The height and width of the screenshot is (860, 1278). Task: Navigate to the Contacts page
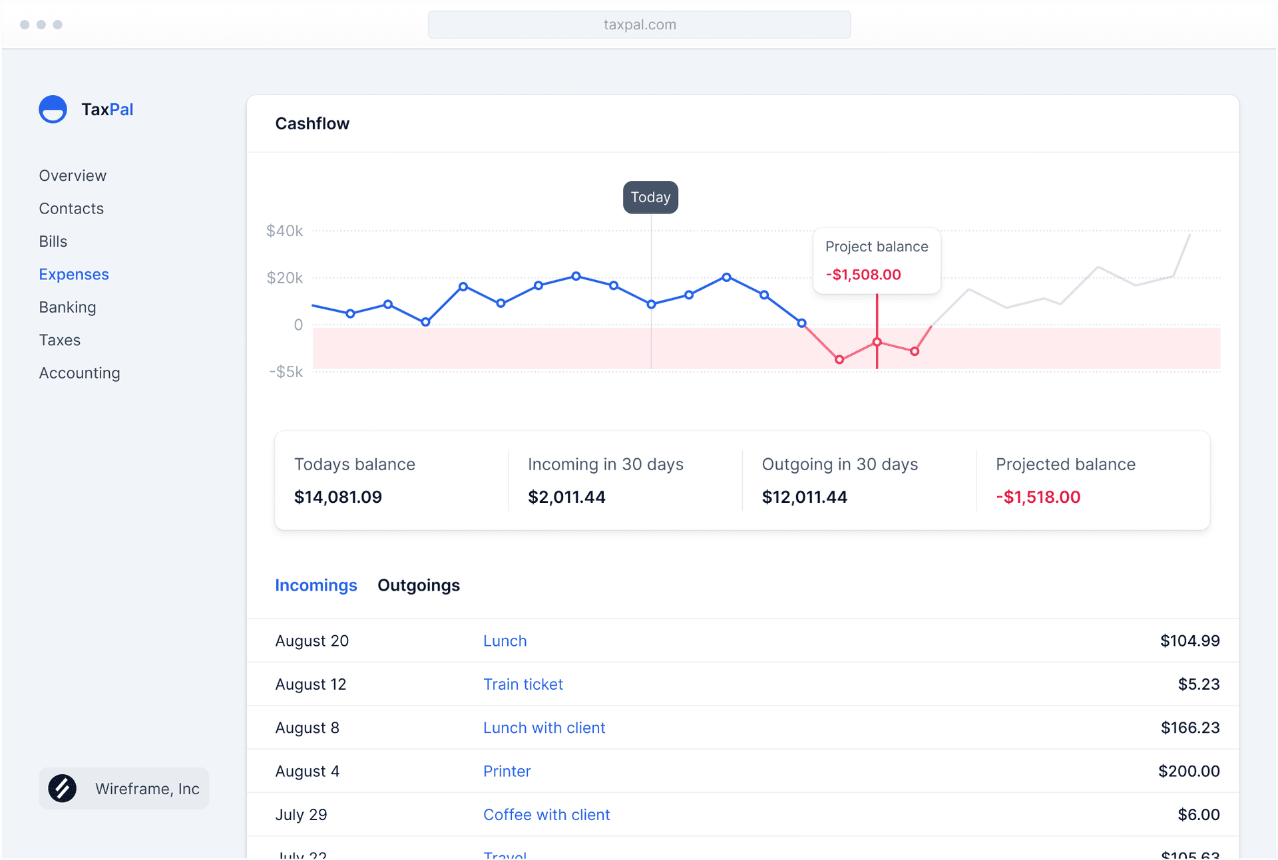(x=71, y=208)
